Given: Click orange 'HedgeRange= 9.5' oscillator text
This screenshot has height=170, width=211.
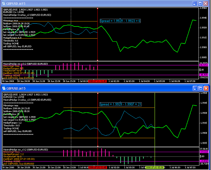Looking at the screenshot, I should [13, 68].
